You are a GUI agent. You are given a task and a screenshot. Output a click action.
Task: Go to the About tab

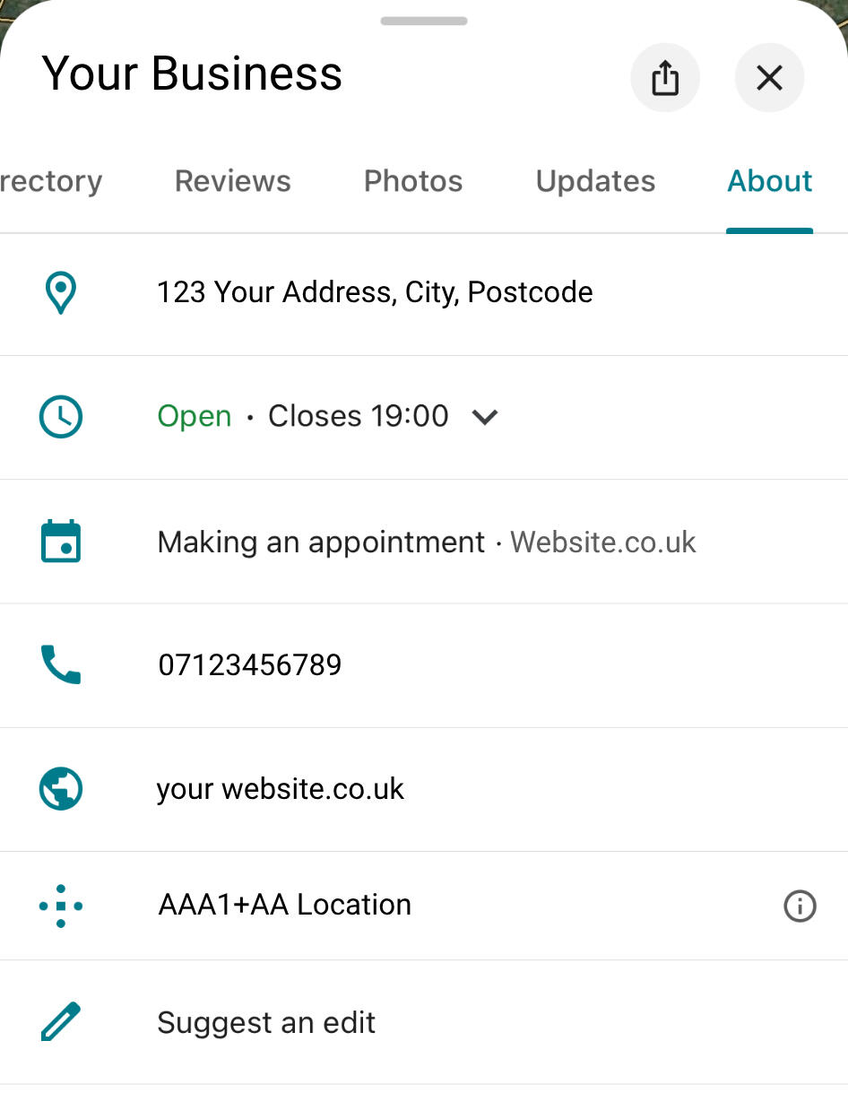[x=769, y=181]
